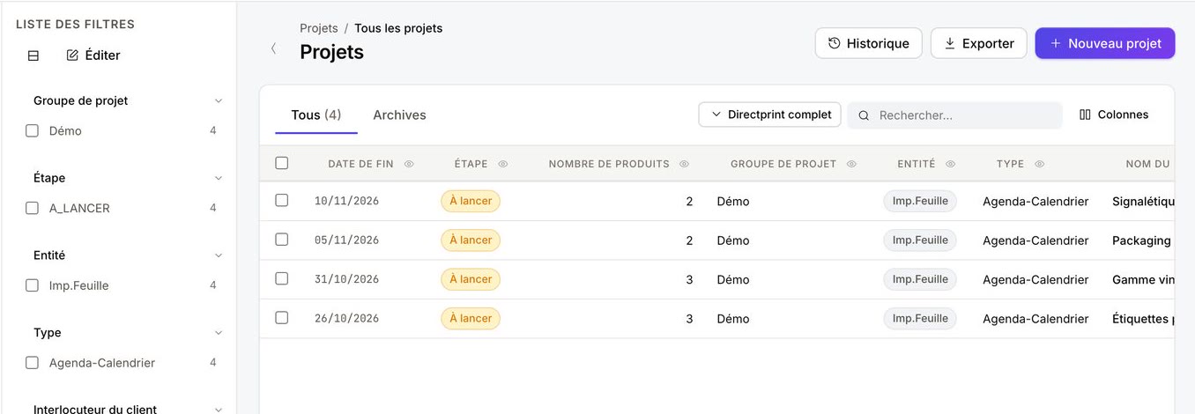Click À lancer badge in 26/10/2026 row

pyautogui.click(x=471, y=318)
